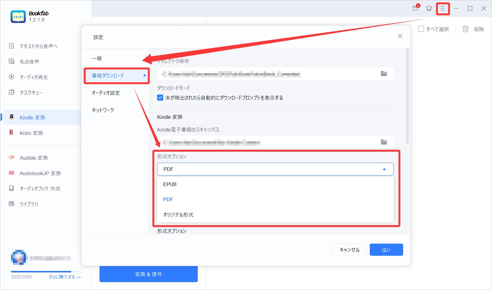Disable automatic download prompt when book detected
The image size is (492, 290).
(x=160, y=98)
